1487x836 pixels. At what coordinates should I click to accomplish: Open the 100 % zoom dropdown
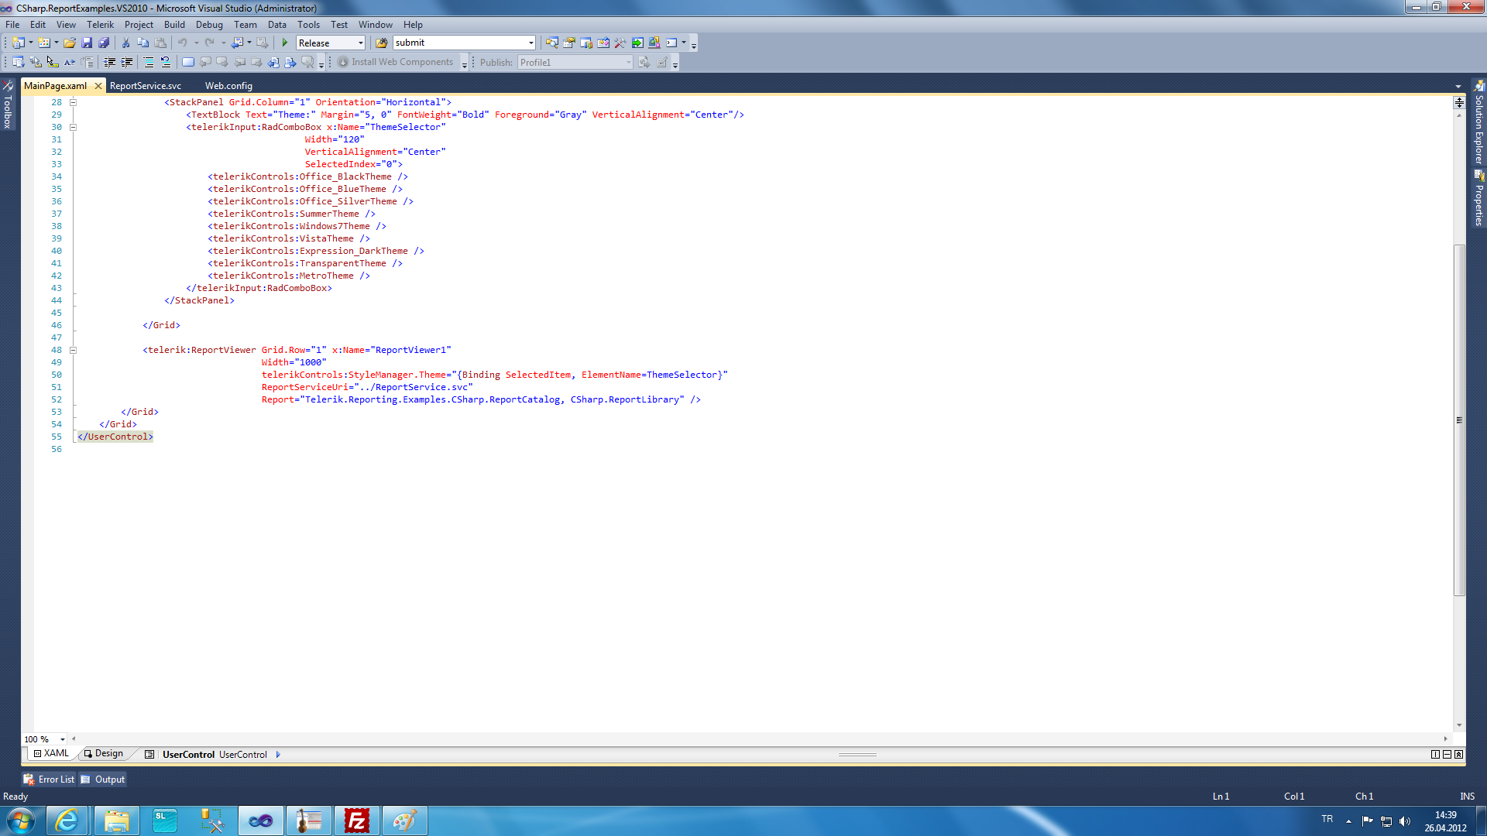click(63, 739)
